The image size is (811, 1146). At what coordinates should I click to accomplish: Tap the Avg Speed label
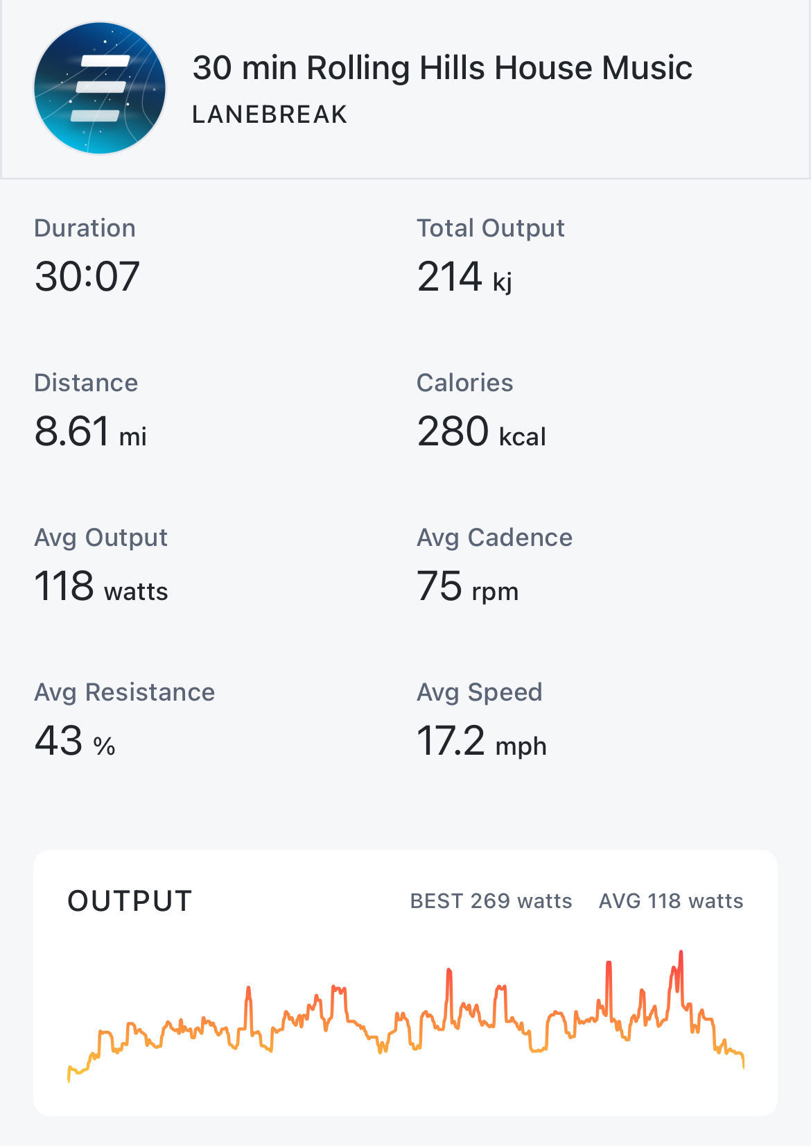coord(480,692)
